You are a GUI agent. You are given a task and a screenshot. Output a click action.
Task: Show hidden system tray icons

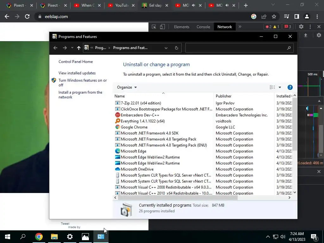tap(268, 237)
